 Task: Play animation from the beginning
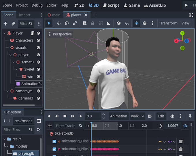73,116
